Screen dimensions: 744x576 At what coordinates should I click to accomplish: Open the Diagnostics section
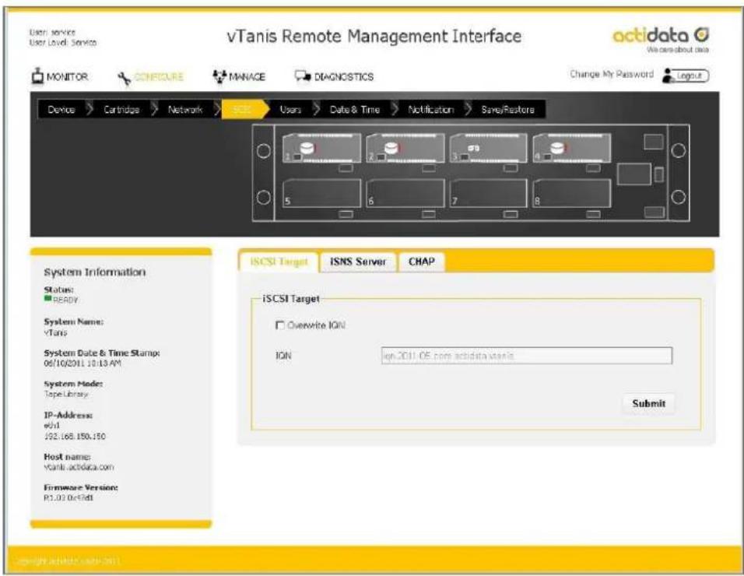point(335,76)
